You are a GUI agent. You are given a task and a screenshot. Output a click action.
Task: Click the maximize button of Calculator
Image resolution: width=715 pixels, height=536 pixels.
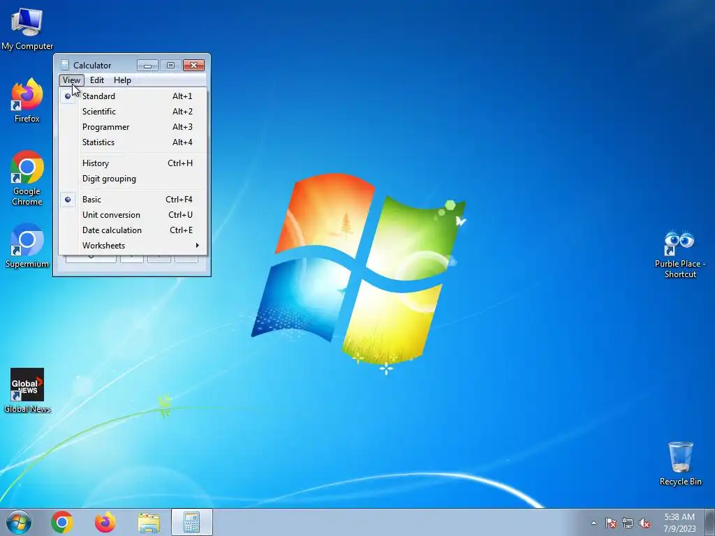[x=170, y=66]
